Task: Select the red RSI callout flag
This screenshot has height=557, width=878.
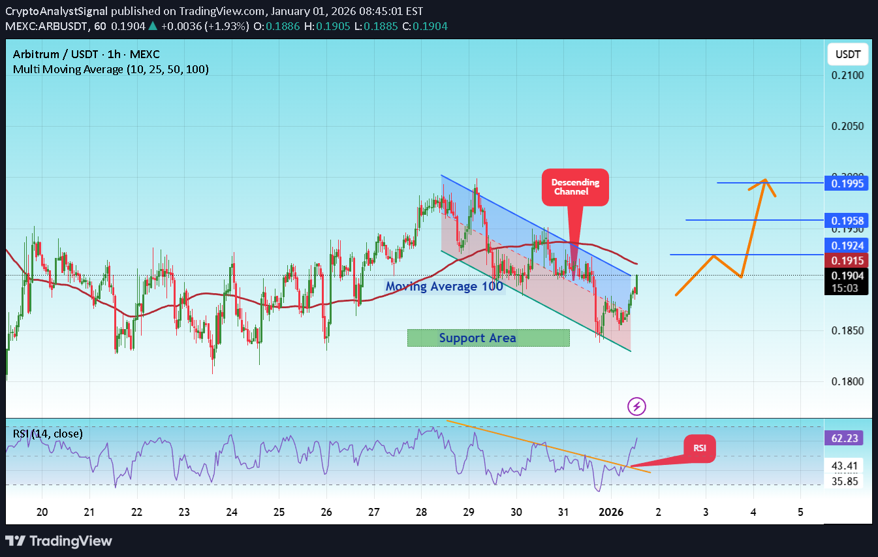Action: click(x=699, y=449)
